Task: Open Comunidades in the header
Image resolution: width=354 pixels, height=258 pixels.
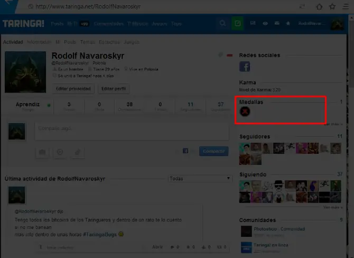Action: (x=109, y=24)
